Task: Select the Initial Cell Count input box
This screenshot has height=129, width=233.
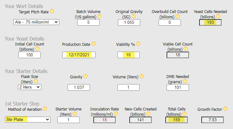Action: pyautogui.click(x=29, y=55)
